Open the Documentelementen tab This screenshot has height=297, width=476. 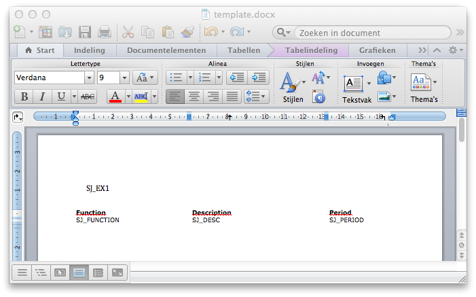click(x=166, y=50)
